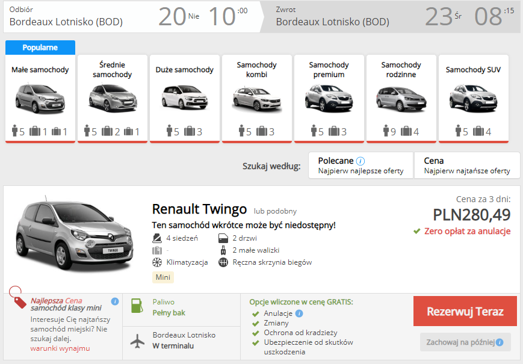523x364 pixels.
Task: Pick Samochody rodzinne category
Action: point(401,99)
